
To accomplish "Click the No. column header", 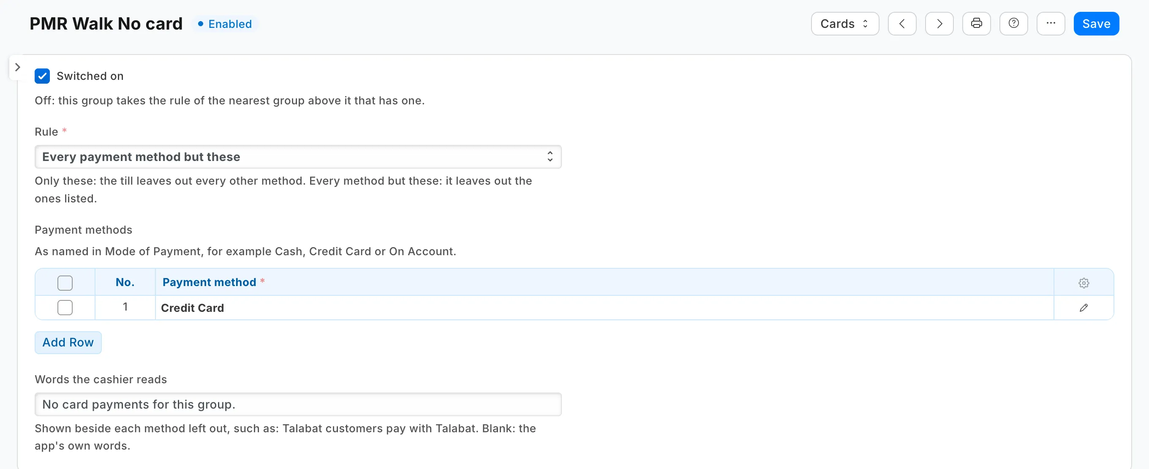I will pyautogui.click(x=125, y=282).
